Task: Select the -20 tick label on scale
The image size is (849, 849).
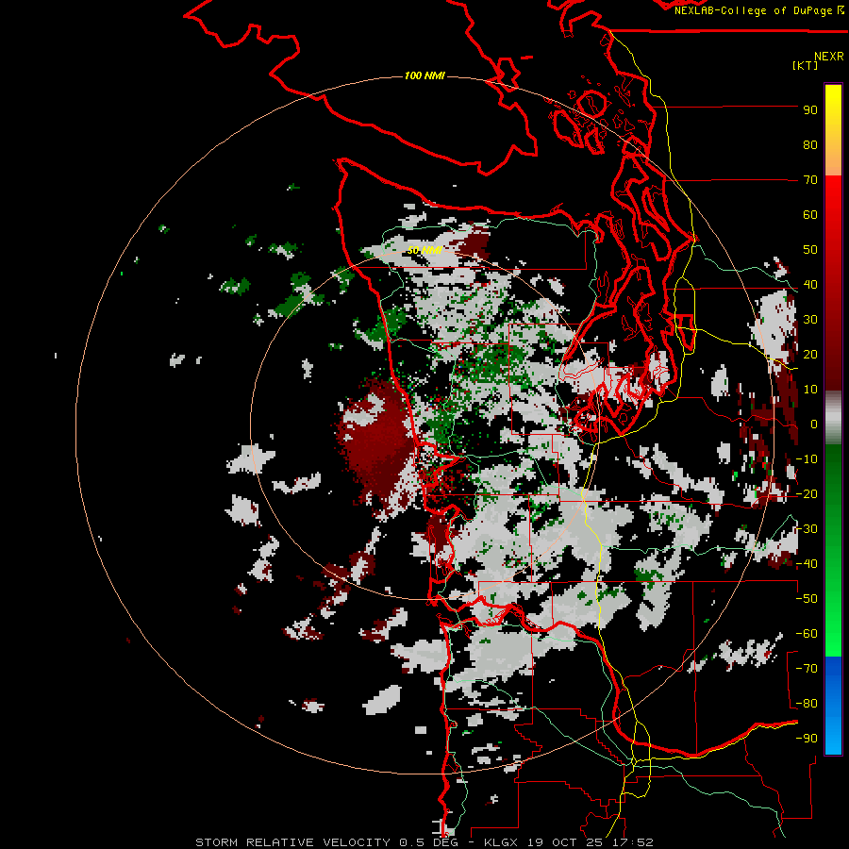Action: tap(807, 494)
